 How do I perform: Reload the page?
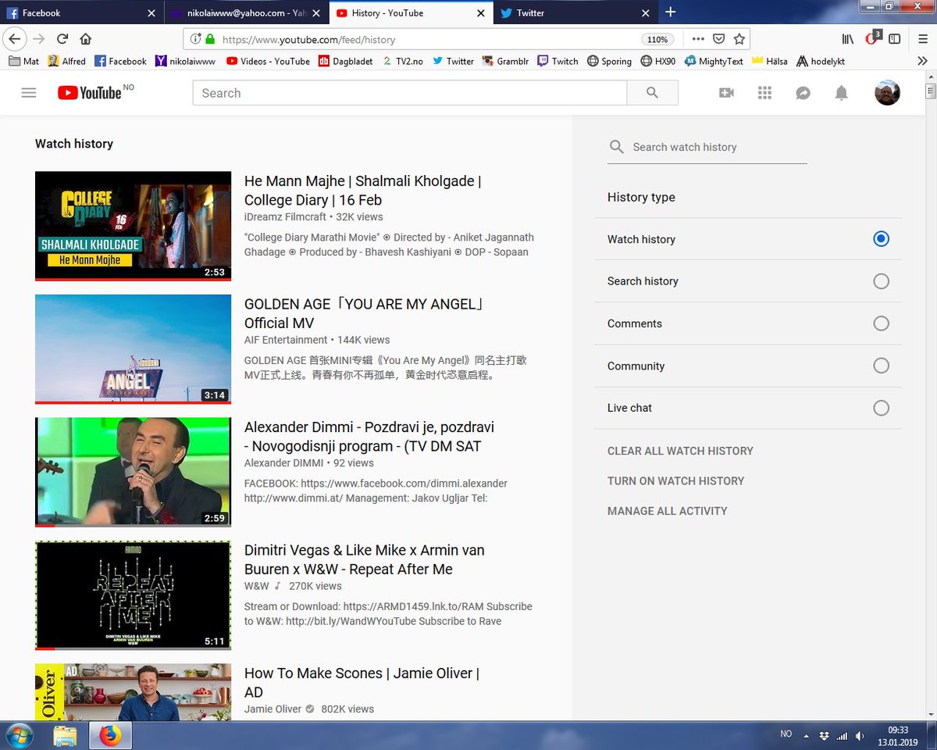62,39
